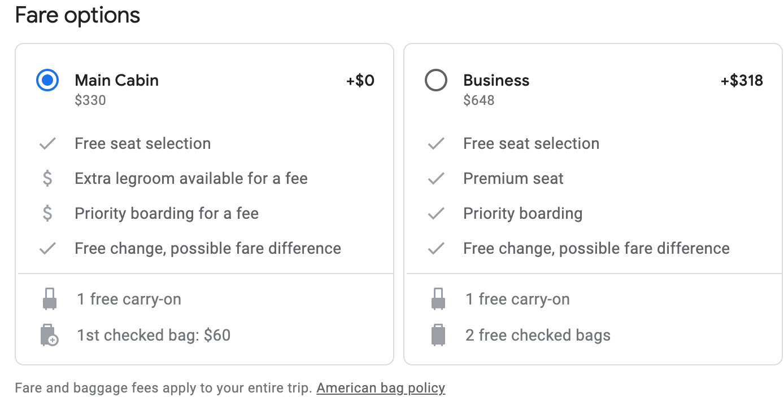This screenshot has width=784, height=397.
Task: Click "2 free checked bags" text
Action: click(538, 336)
